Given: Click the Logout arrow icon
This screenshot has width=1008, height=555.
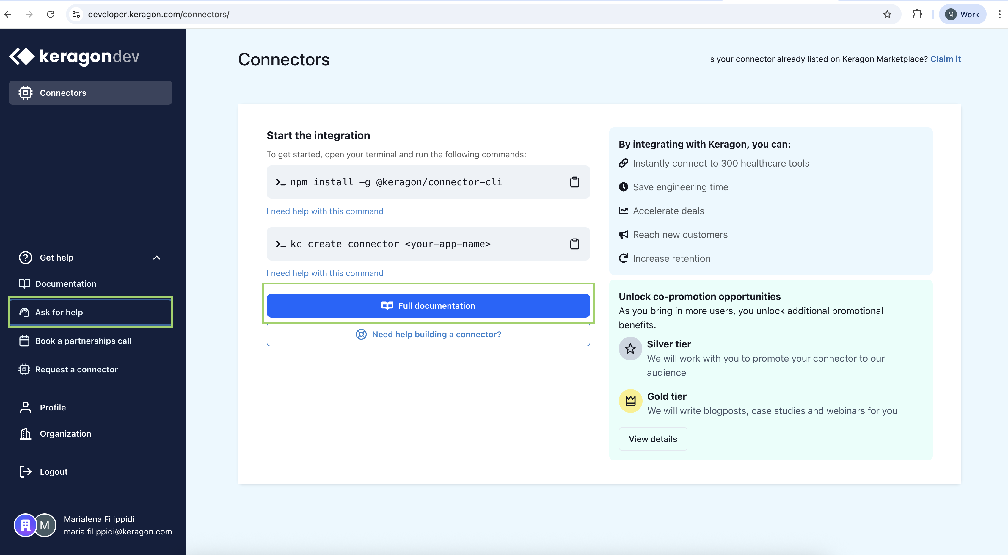Looking at the screenshot, I should click(26, 472).
